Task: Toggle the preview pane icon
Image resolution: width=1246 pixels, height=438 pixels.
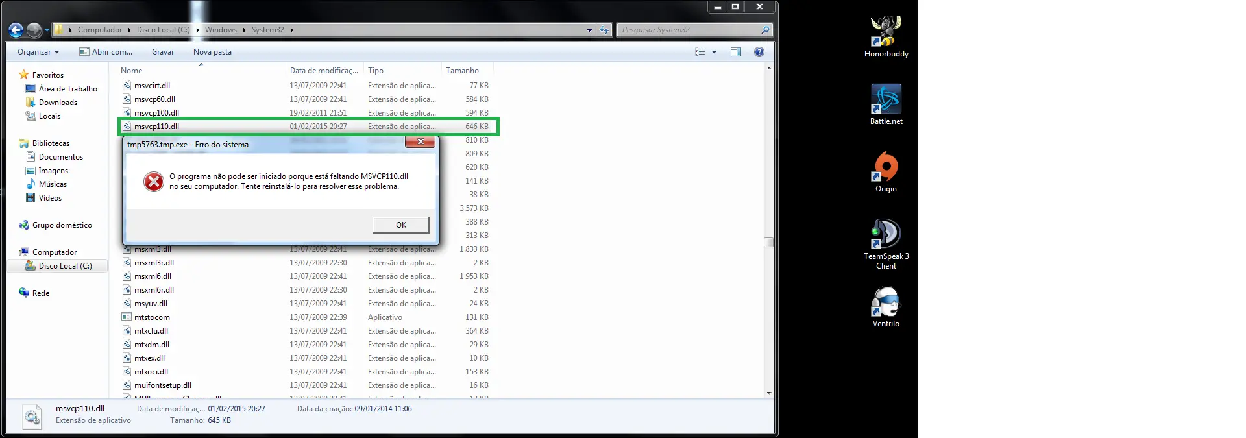Action: [735, 52]
